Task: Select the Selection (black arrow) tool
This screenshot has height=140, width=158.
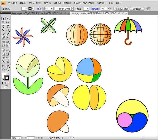Action: coord(3,18)
